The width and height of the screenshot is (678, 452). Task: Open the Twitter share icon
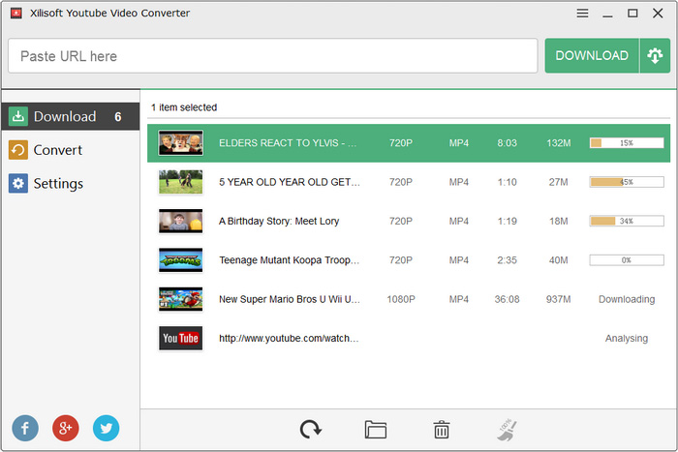pos(106,428)
